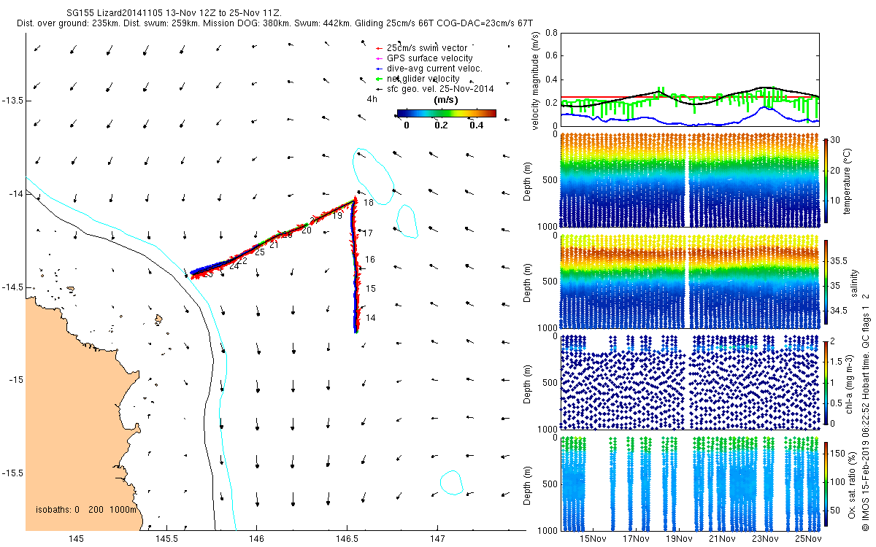Click latitude tick '-15.5' on map axis

click(x=12, y=473)
